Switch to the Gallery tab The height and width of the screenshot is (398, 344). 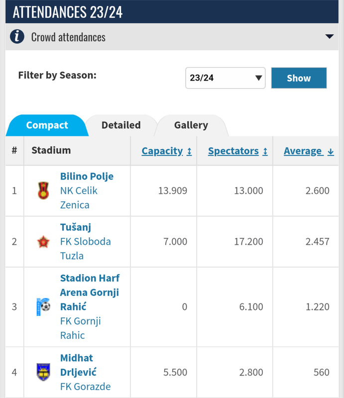pos(191,125)
